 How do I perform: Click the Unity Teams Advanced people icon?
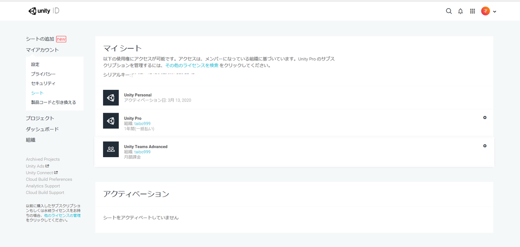coord(111,149)
